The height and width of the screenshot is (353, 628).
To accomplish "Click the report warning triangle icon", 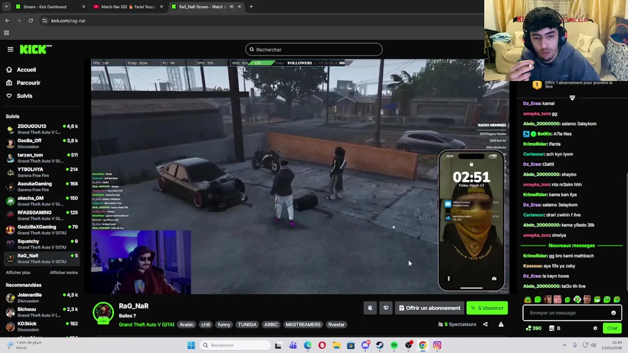I will (x=501, y=324).
